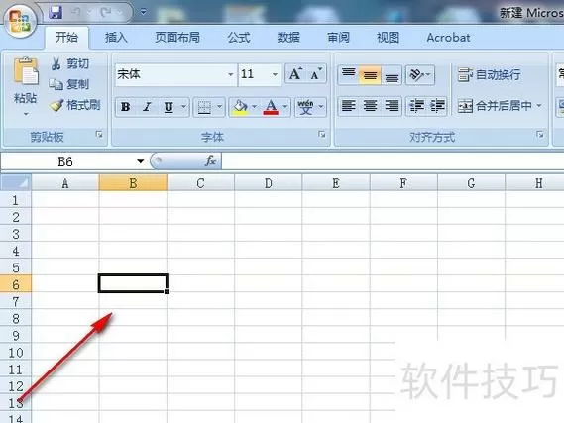Image resolution: width=564 pixels, height=423 pixels.
Task: Open the 页面布局 ribbon tab
Action: [x=177, y=38]
